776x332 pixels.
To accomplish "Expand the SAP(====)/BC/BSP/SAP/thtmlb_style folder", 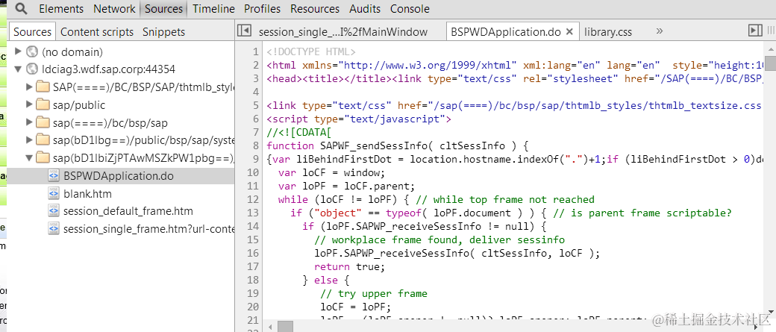I will pyautogui.click(x=29, y=87).
